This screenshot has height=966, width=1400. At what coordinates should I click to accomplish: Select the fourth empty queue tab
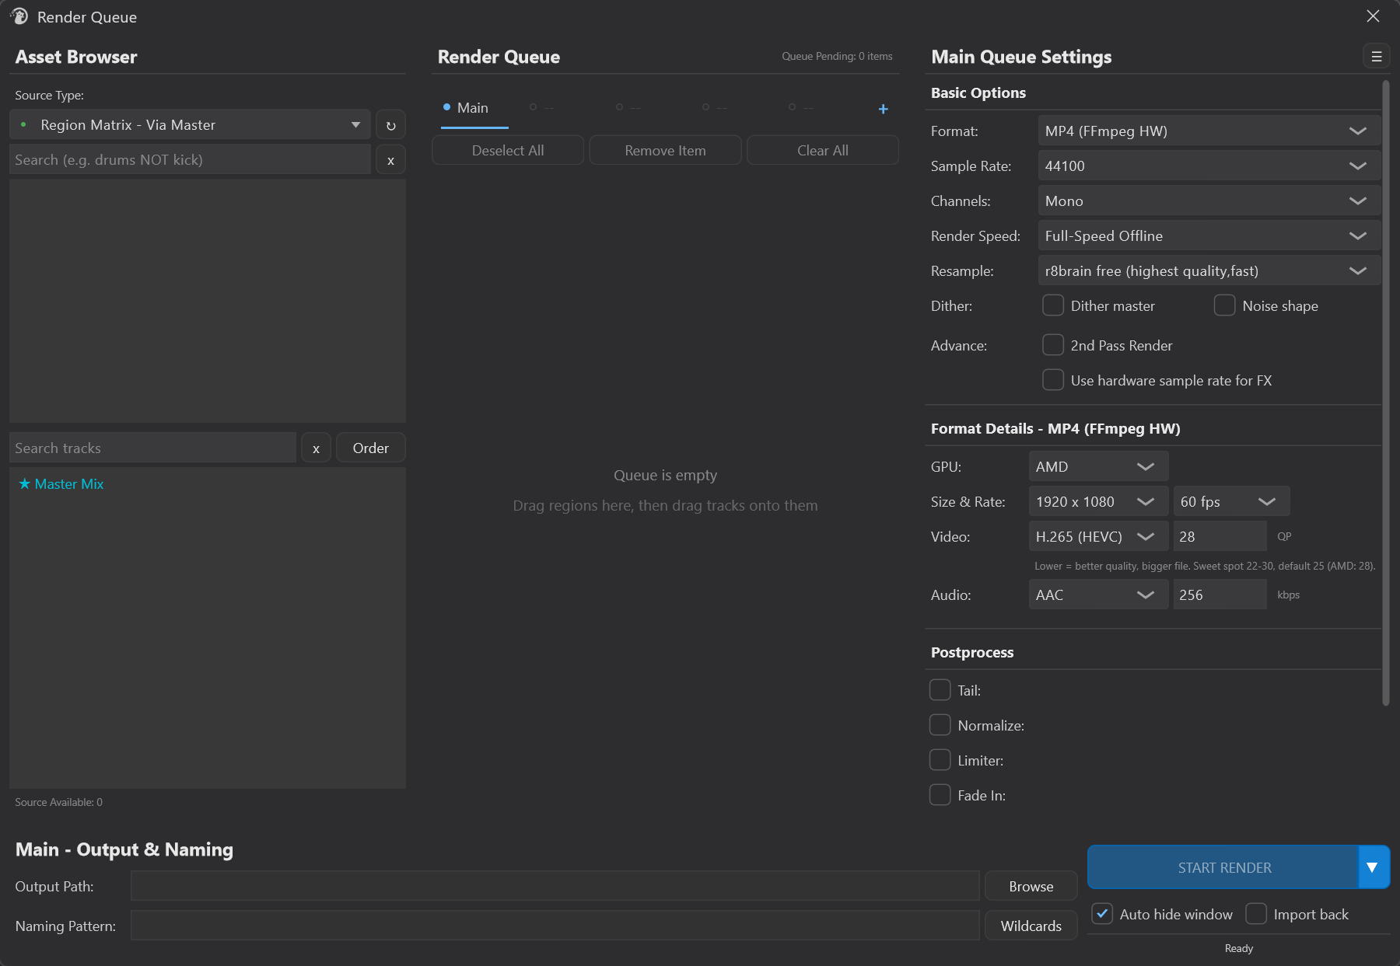click(715, 107)
